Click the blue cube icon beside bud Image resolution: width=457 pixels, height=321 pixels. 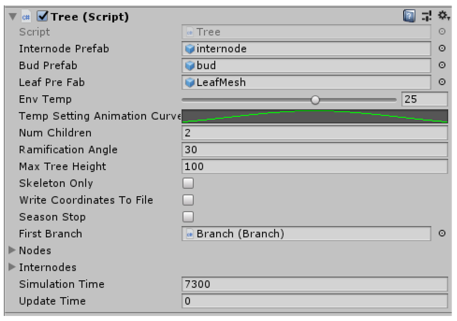pyautogui.click(x=190, y=65)
